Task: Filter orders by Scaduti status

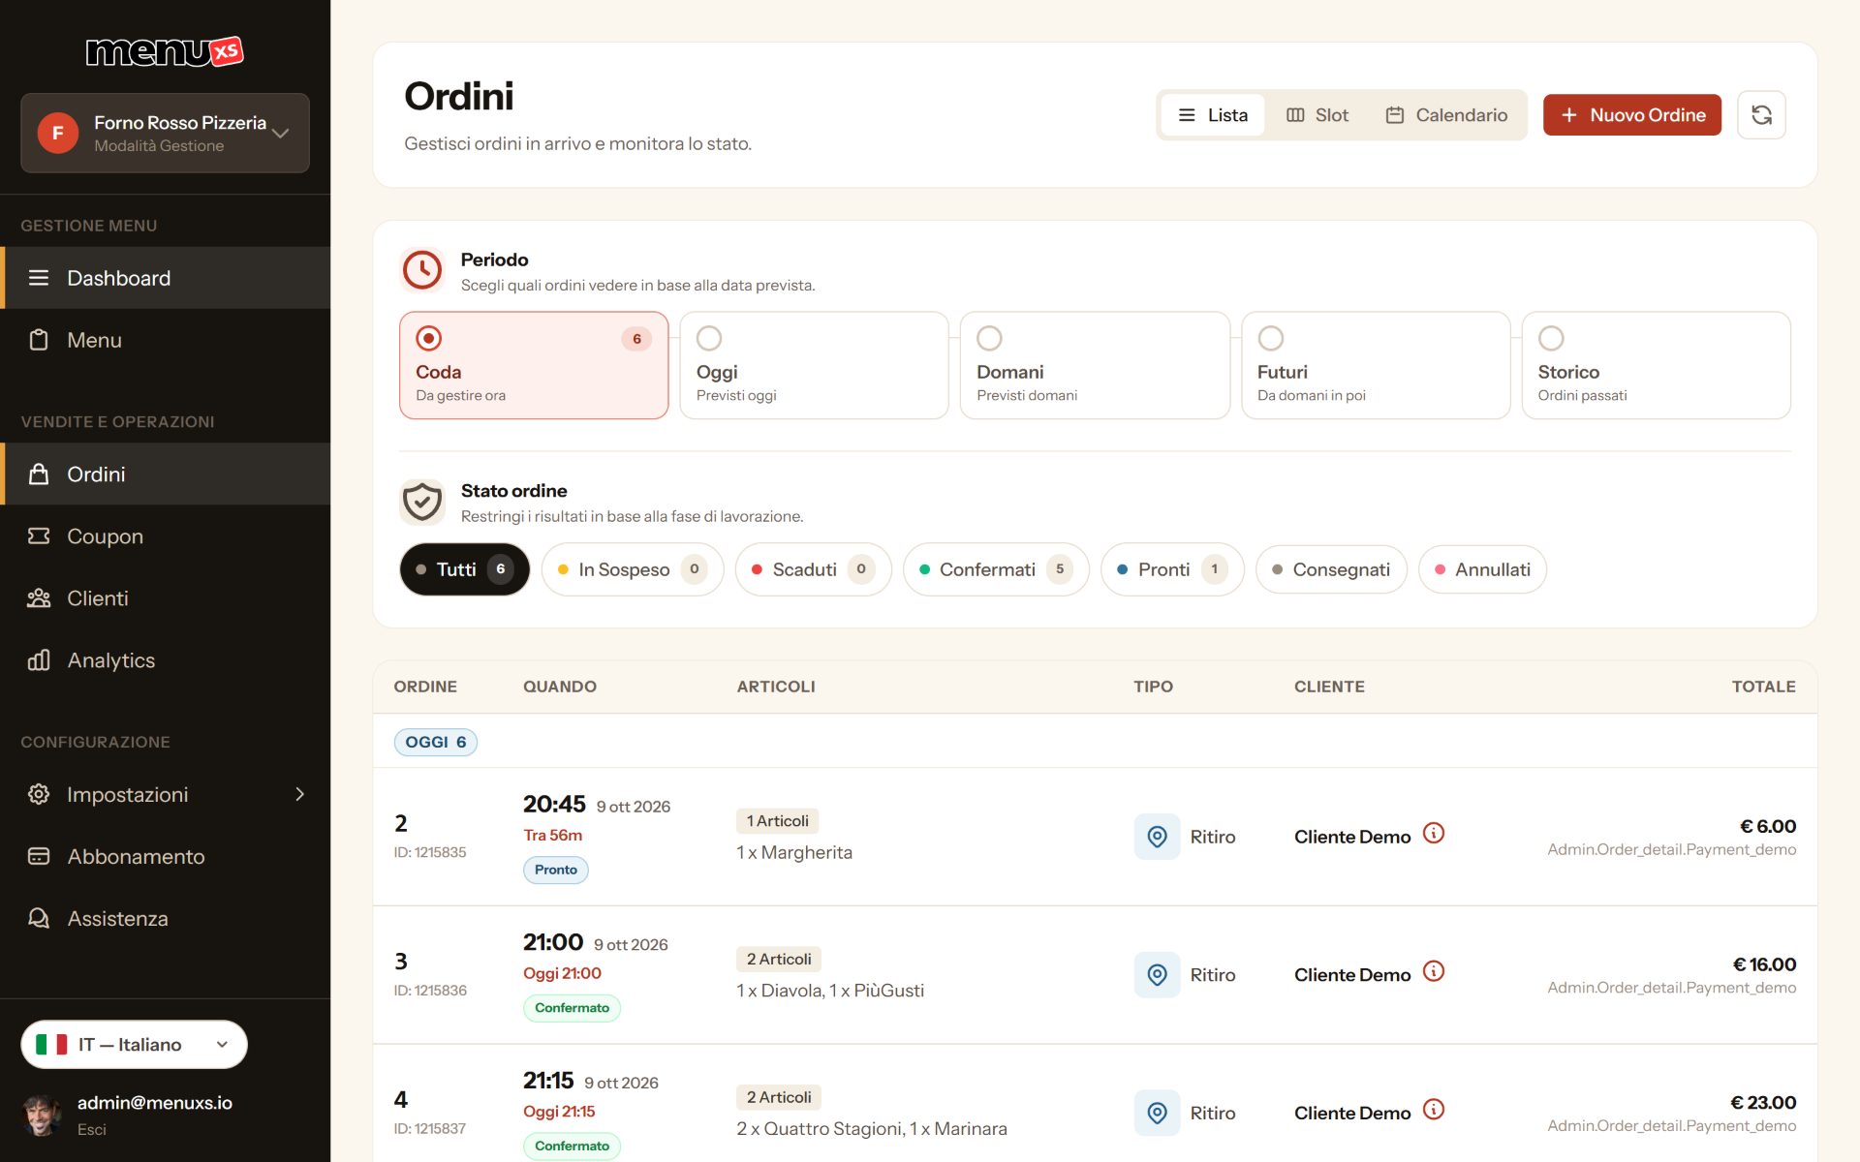Action: coord(813,569)
